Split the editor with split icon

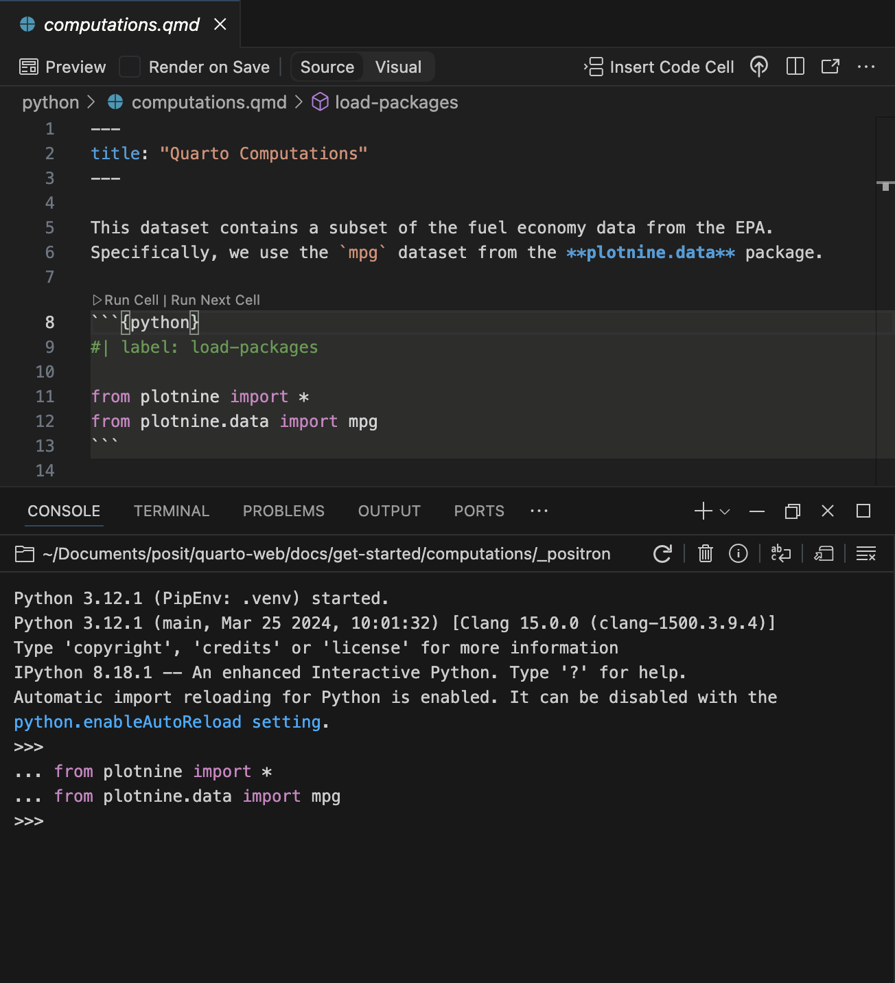[x=795, y=67]
